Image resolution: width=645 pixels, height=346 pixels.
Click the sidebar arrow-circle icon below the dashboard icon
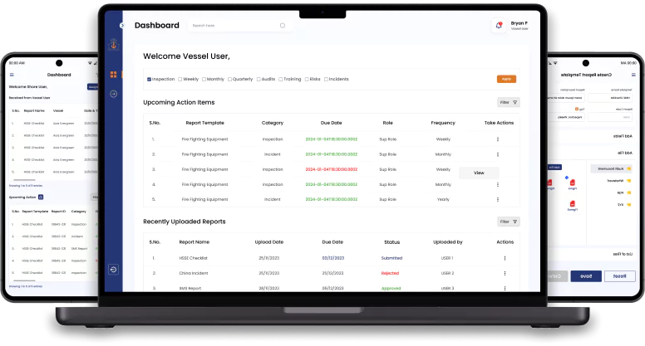tap(114, 94)
